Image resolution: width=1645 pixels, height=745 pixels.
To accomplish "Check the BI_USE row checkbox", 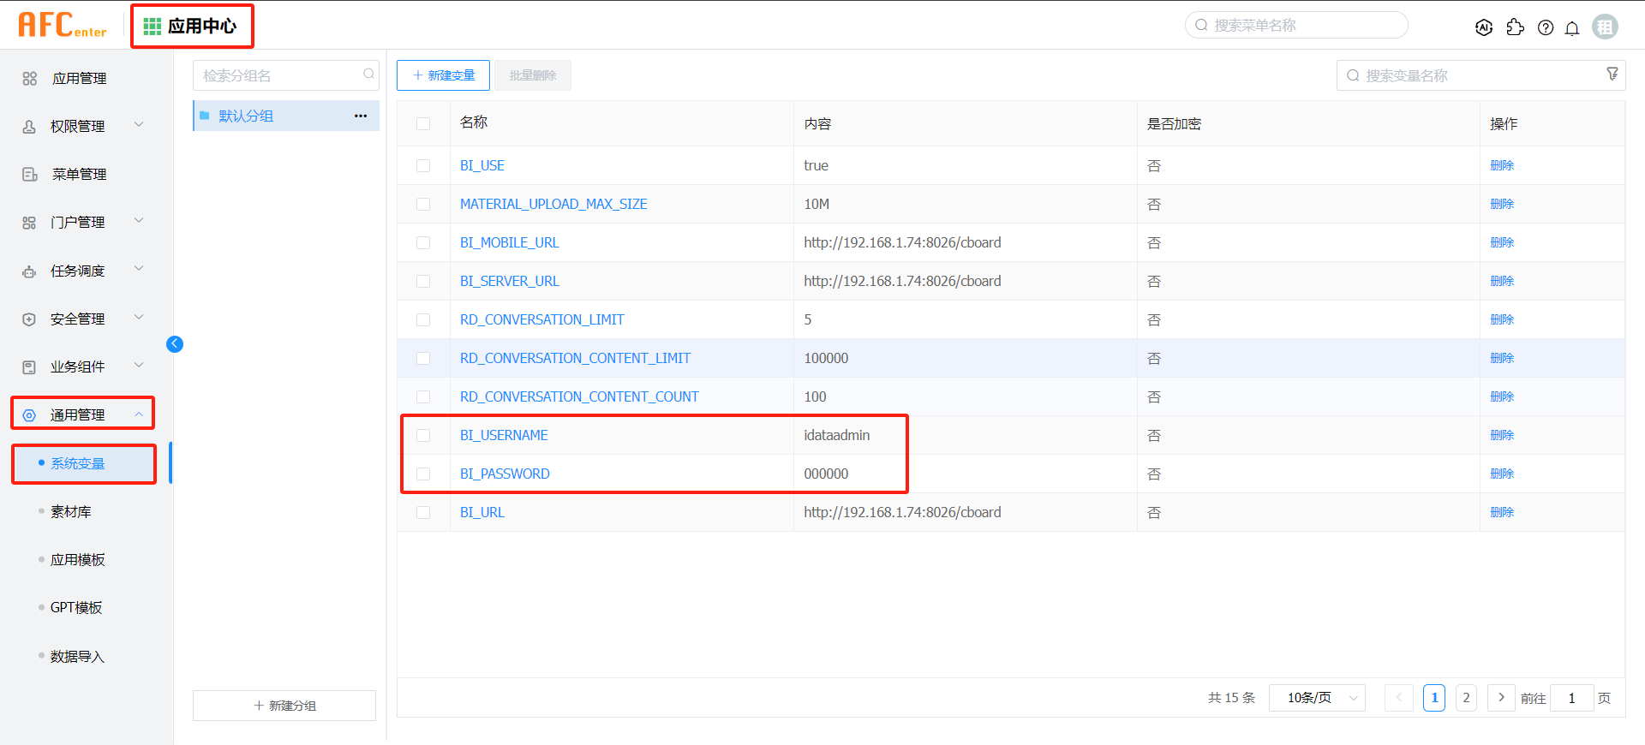I will [x=423, y=166].
